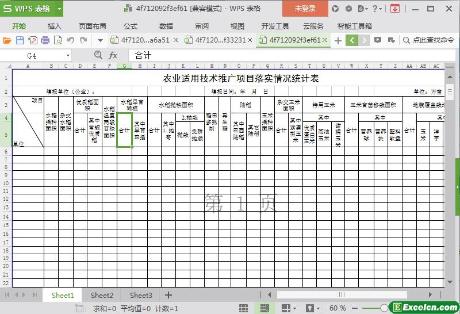Print the spreadsheet with the printer icon
The image size is (460, 314).
pyautogui.click(x=45, y=40)
